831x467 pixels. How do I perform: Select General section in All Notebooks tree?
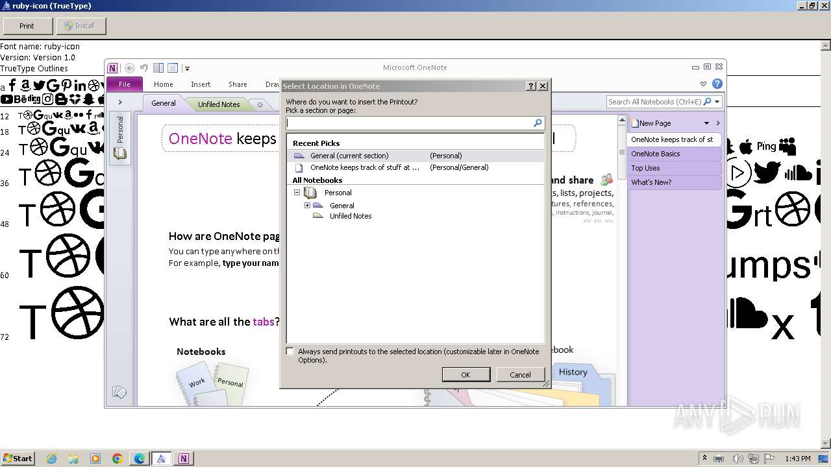point(341,206)
